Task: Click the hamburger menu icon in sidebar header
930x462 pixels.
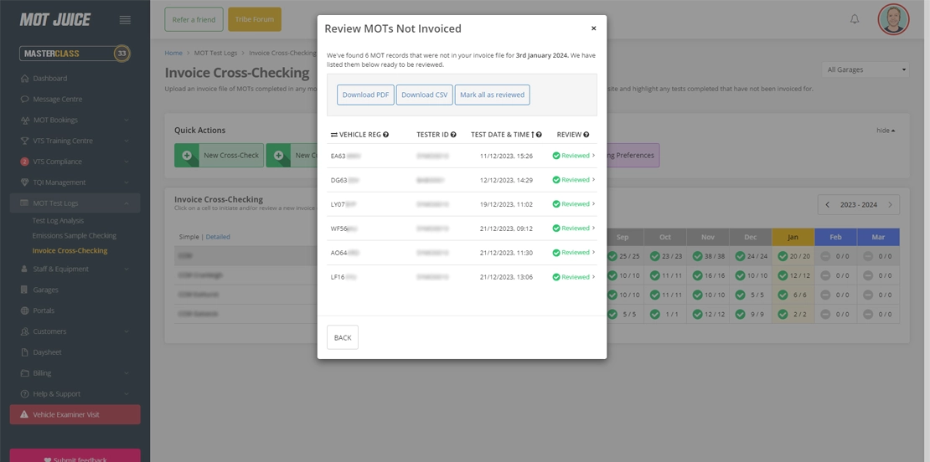Action: pyautogui.click(x=125, y=19)
